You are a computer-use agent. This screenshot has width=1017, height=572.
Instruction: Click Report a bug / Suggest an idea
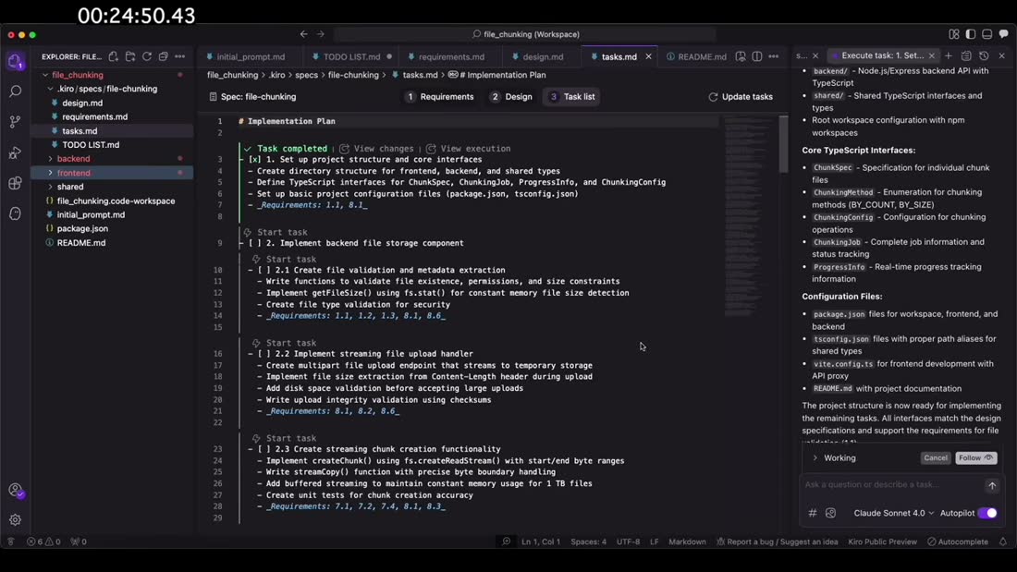(x=777, y=542)
